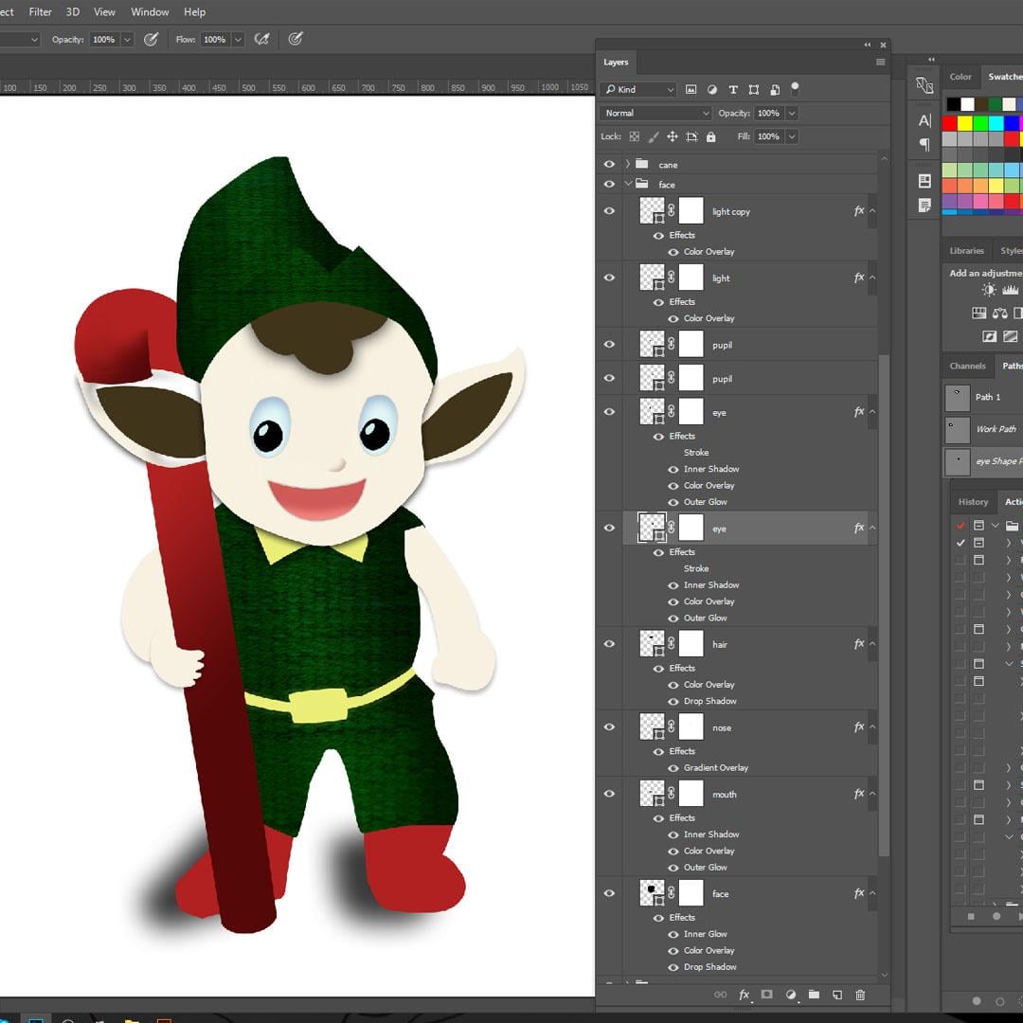1023x1023 pixels.
Task: Toggle pressure for opacity icon in options bar
Action: [x=151, y=39]
